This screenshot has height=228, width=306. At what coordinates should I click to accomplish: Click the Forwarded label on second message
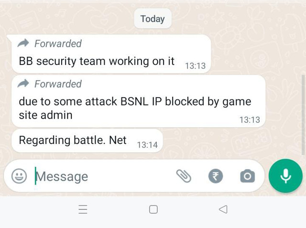(x=58, y=84)
